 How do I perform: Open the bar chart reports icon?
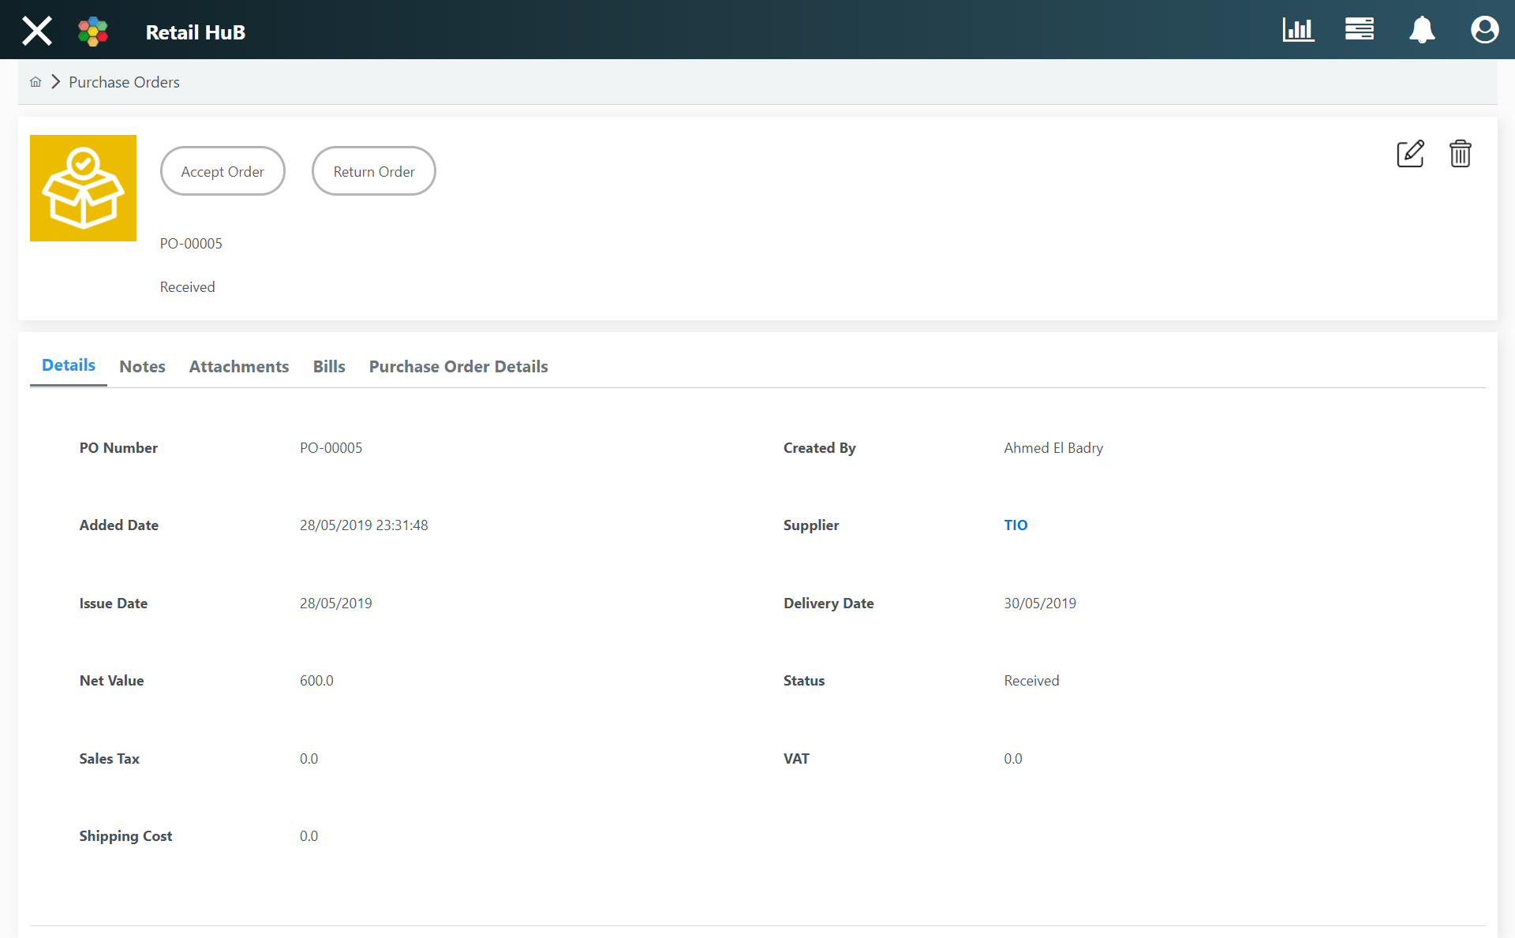click(1298, 30)
